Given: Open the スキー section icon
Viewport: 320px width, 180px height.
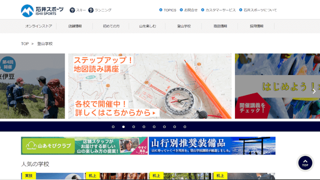Looking at the screenshot, I should 72,10.
